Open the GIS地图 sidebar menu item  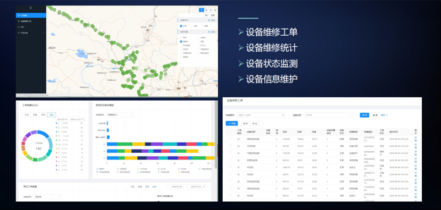pyautogui.click(x=31, y=15)
